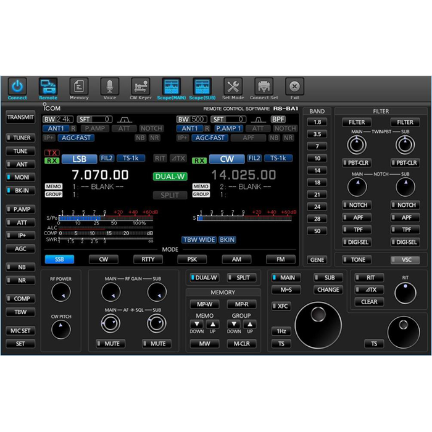The image size is (432, 432).
Task: Click the MAIN RF GAIN knob
Action: [110, 292]
